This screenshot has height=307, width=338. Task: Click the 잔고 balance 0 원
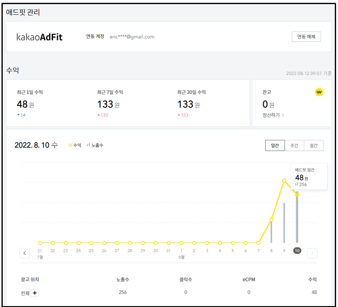pos(268,104)
